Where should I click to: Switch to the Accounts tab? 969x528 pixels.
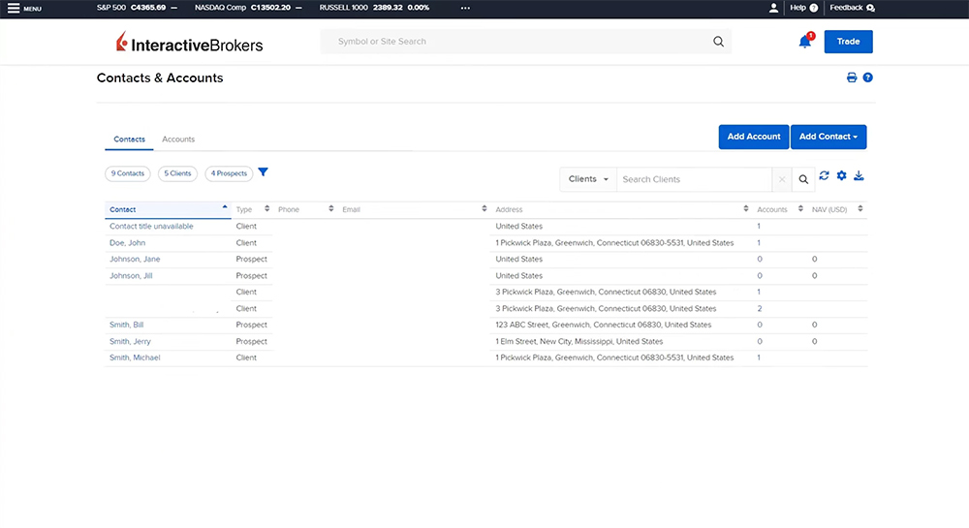pyautogui.click(x=178, y=140)
